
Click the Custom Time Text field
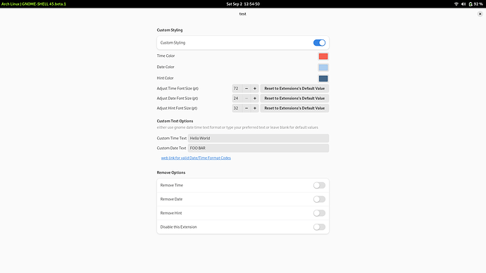pos(258,139)
